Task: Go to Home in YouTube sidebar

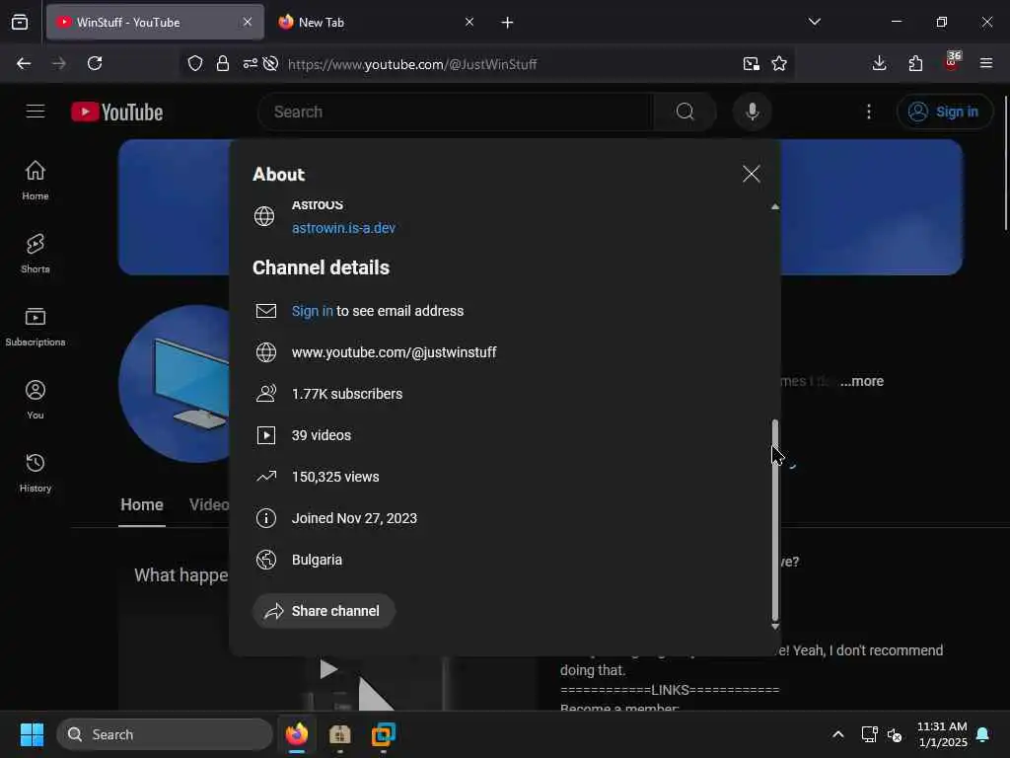Action: coord(36,181)
